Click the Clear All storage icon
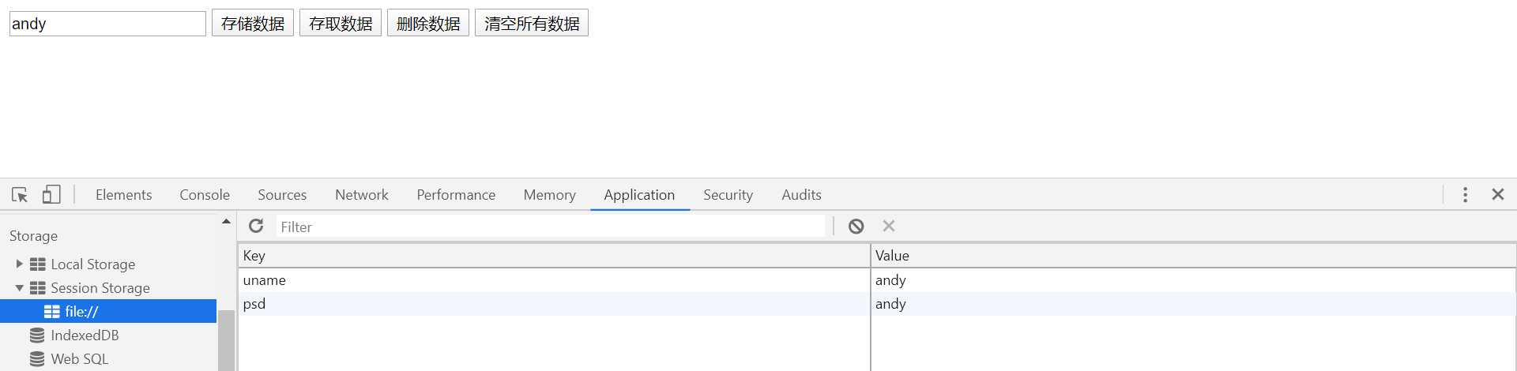The image size is (1517, 371). [856, 227]
